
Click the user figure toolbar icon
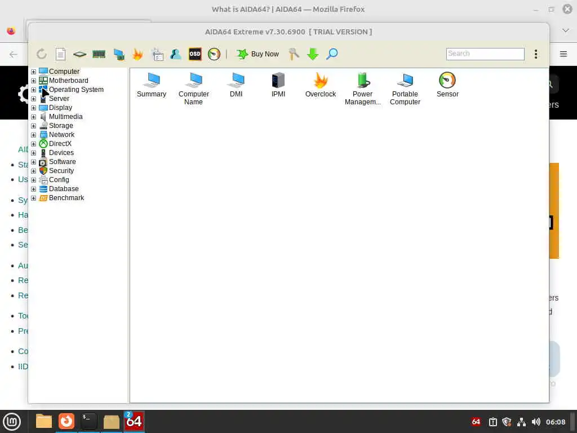pyautogui.click(x=176, y=54)
